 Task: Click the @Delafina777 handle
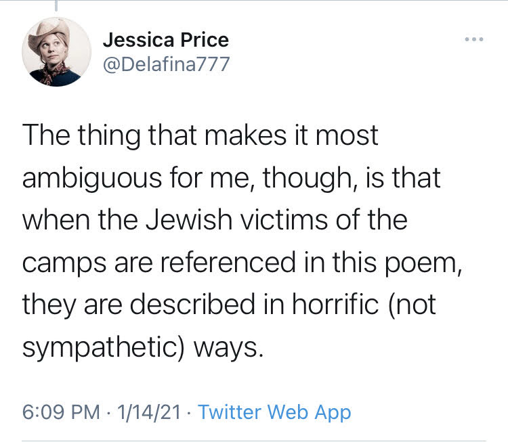pos(167,64)
